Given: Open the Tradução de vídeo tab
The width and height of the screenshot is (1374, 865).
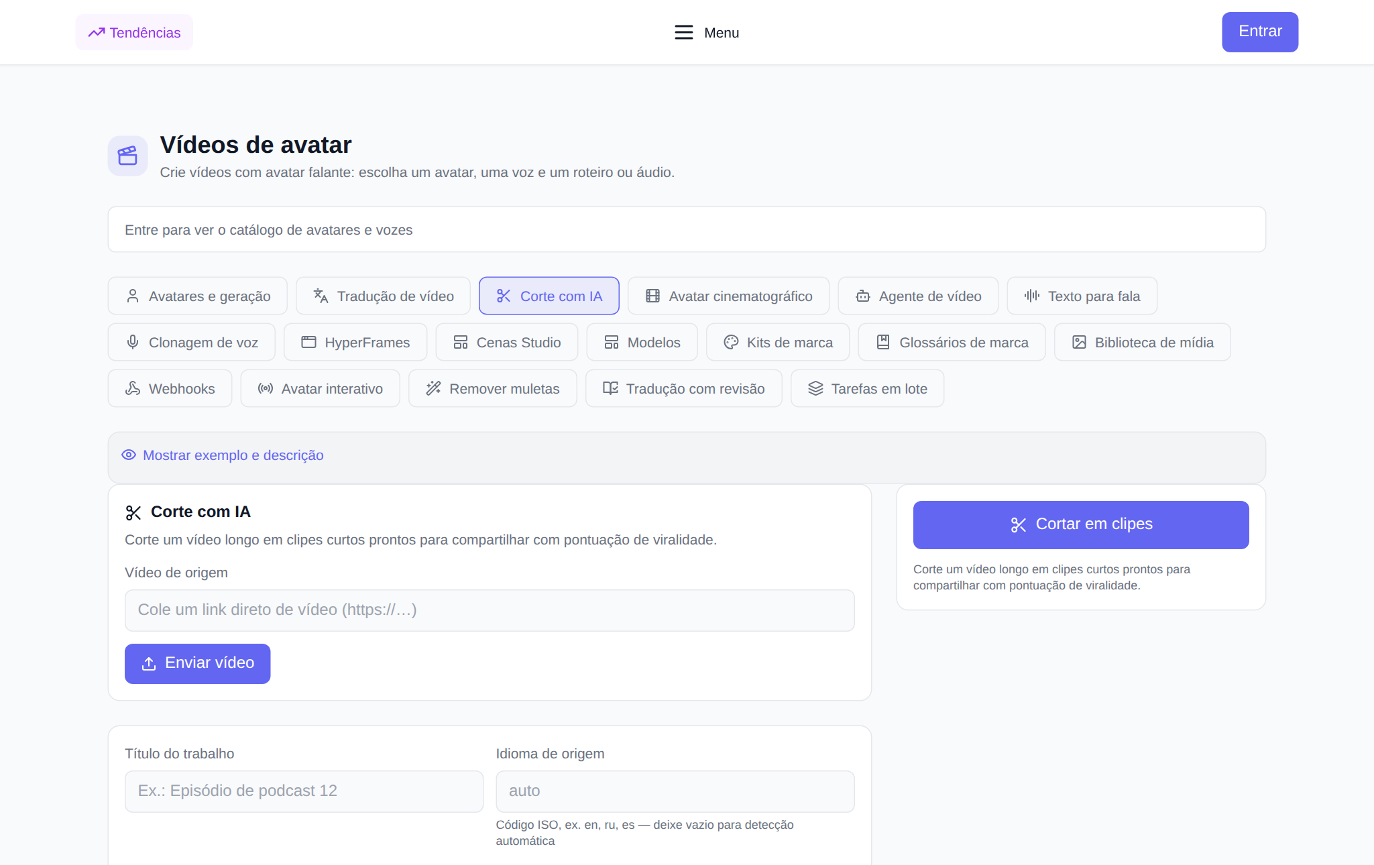Looking at the screenshot, I should [383, 296].
